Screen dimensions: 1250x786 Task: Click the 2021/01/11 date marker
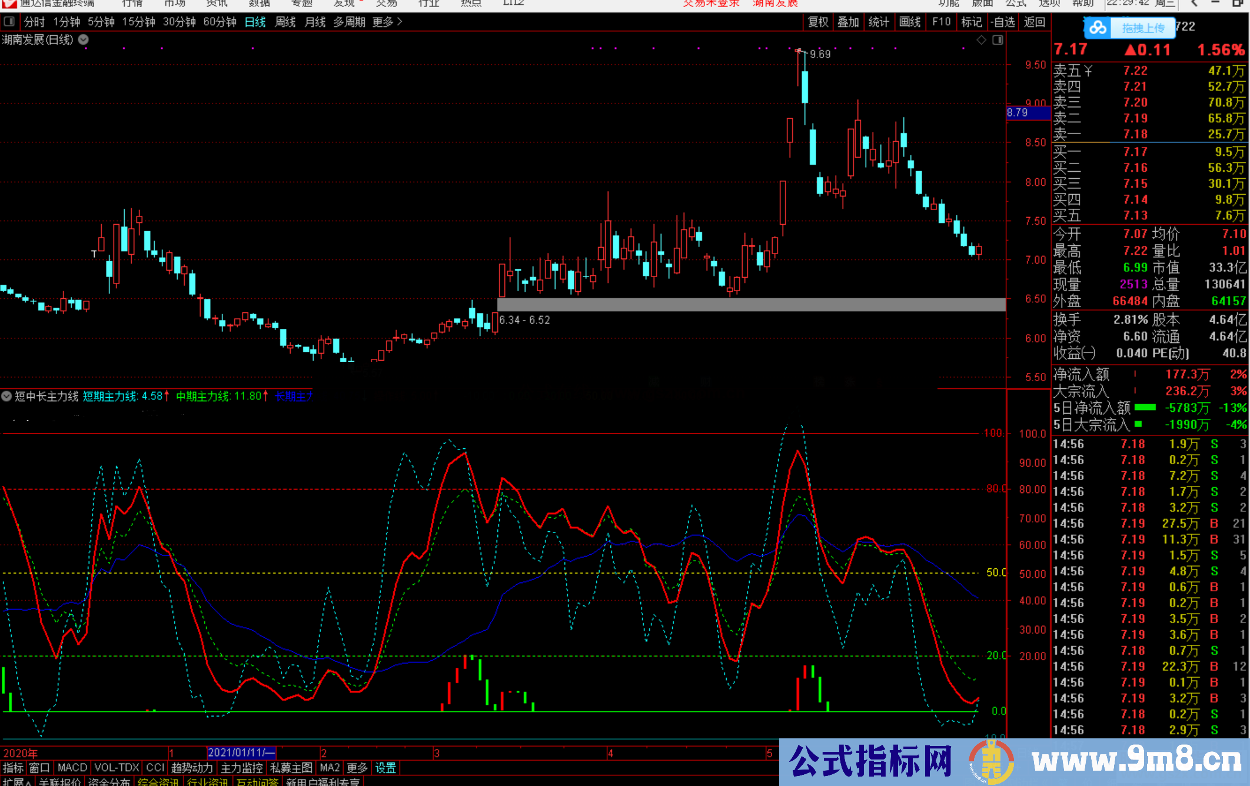pyautogui.click(x=241, y=752)
